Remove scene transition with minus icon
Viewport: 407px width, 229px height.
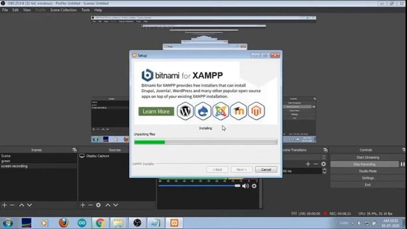point(315,164)
